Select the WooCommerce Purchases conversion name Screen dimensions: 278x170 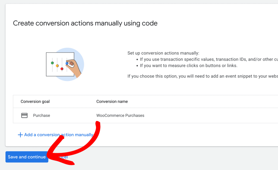pos(120,115)
